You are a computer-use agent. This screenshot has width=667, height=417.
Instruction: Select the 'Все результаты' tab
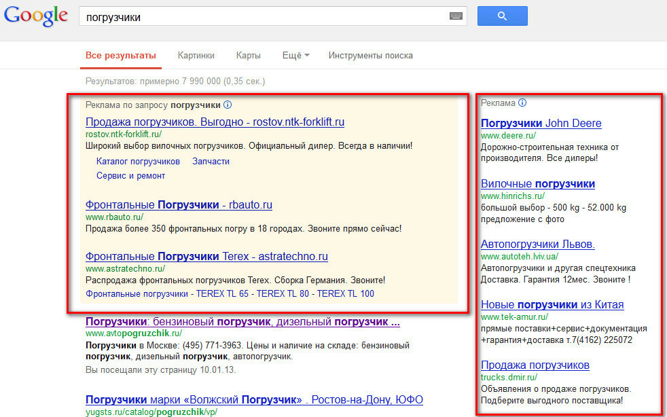(121, 55)
